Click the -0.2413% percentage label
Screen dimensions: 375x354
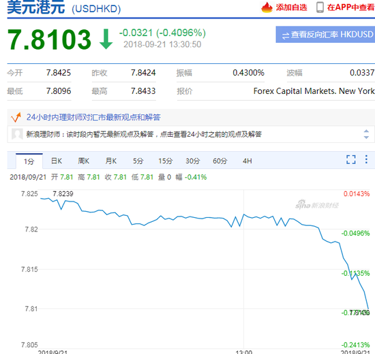coord(356,345)
